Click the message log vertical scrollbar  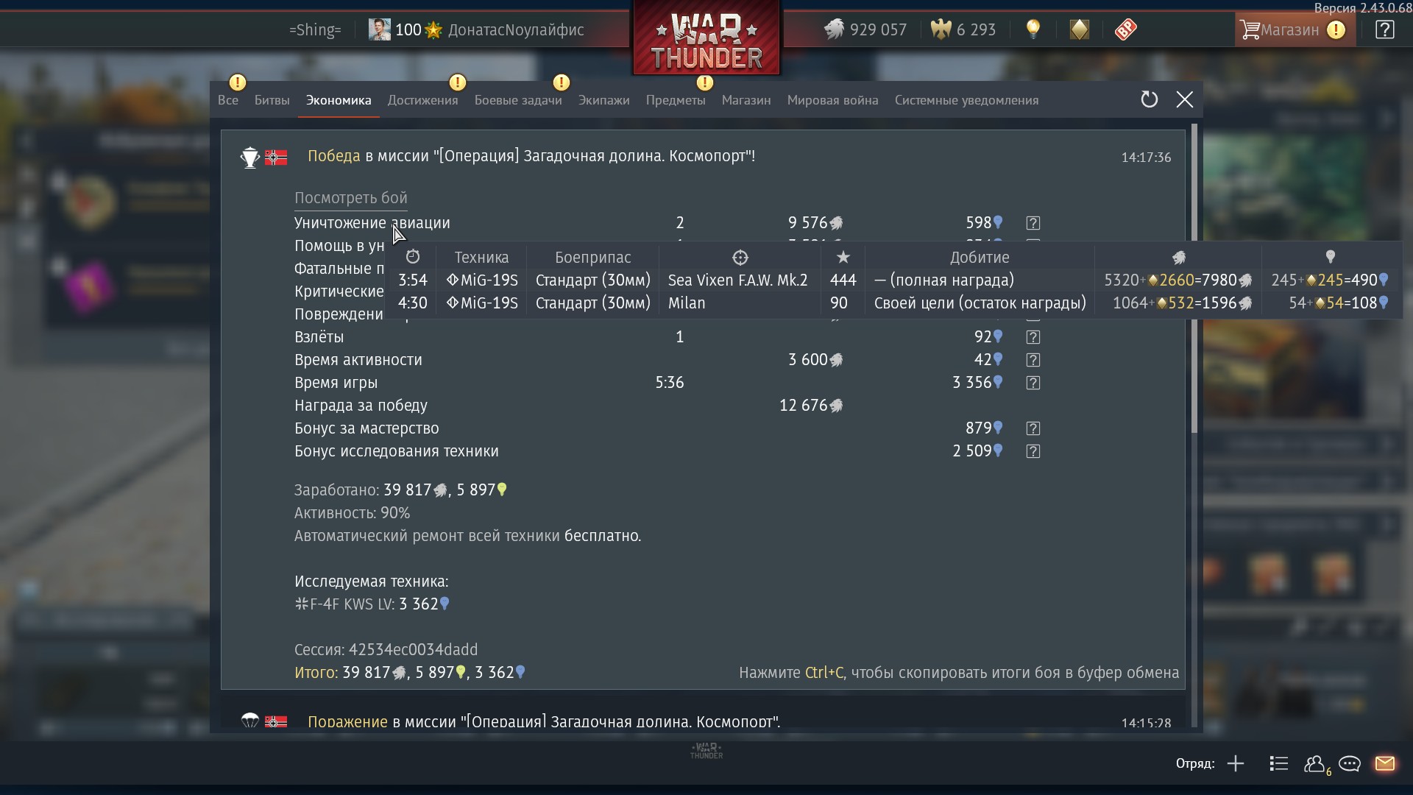pos(1194,280)
